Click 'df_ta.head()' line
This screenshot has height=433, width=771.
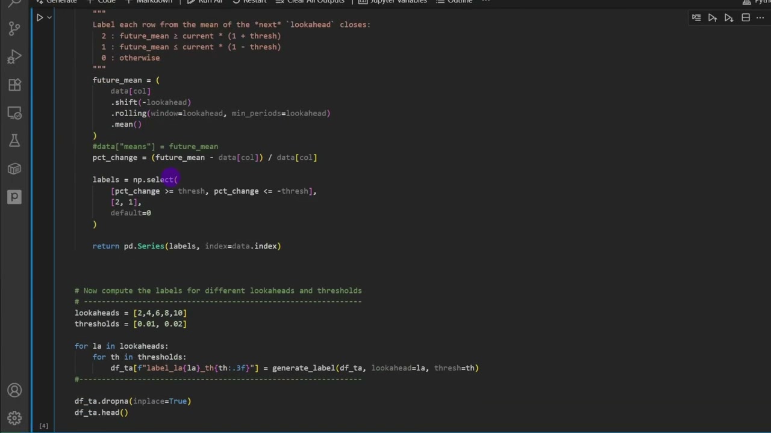(101, 413)
